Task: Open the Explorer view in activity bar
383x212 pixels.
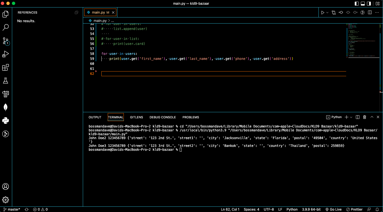Action: [x=6, y=14]
